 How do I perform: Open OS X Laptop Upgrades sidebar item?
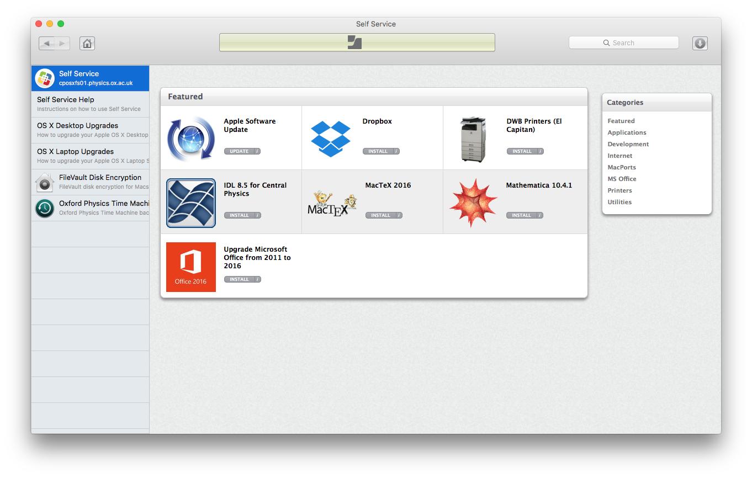(90, 156)
